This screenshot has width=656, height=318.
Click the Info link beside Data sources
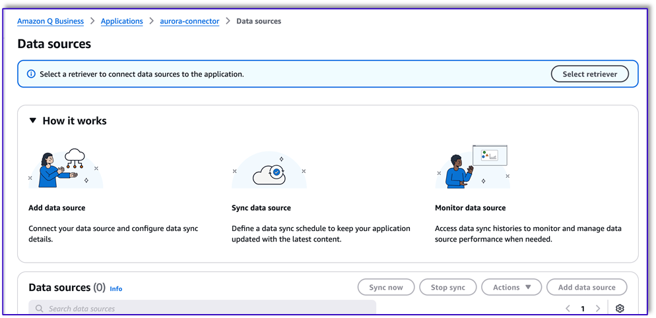tap(116, 289)
